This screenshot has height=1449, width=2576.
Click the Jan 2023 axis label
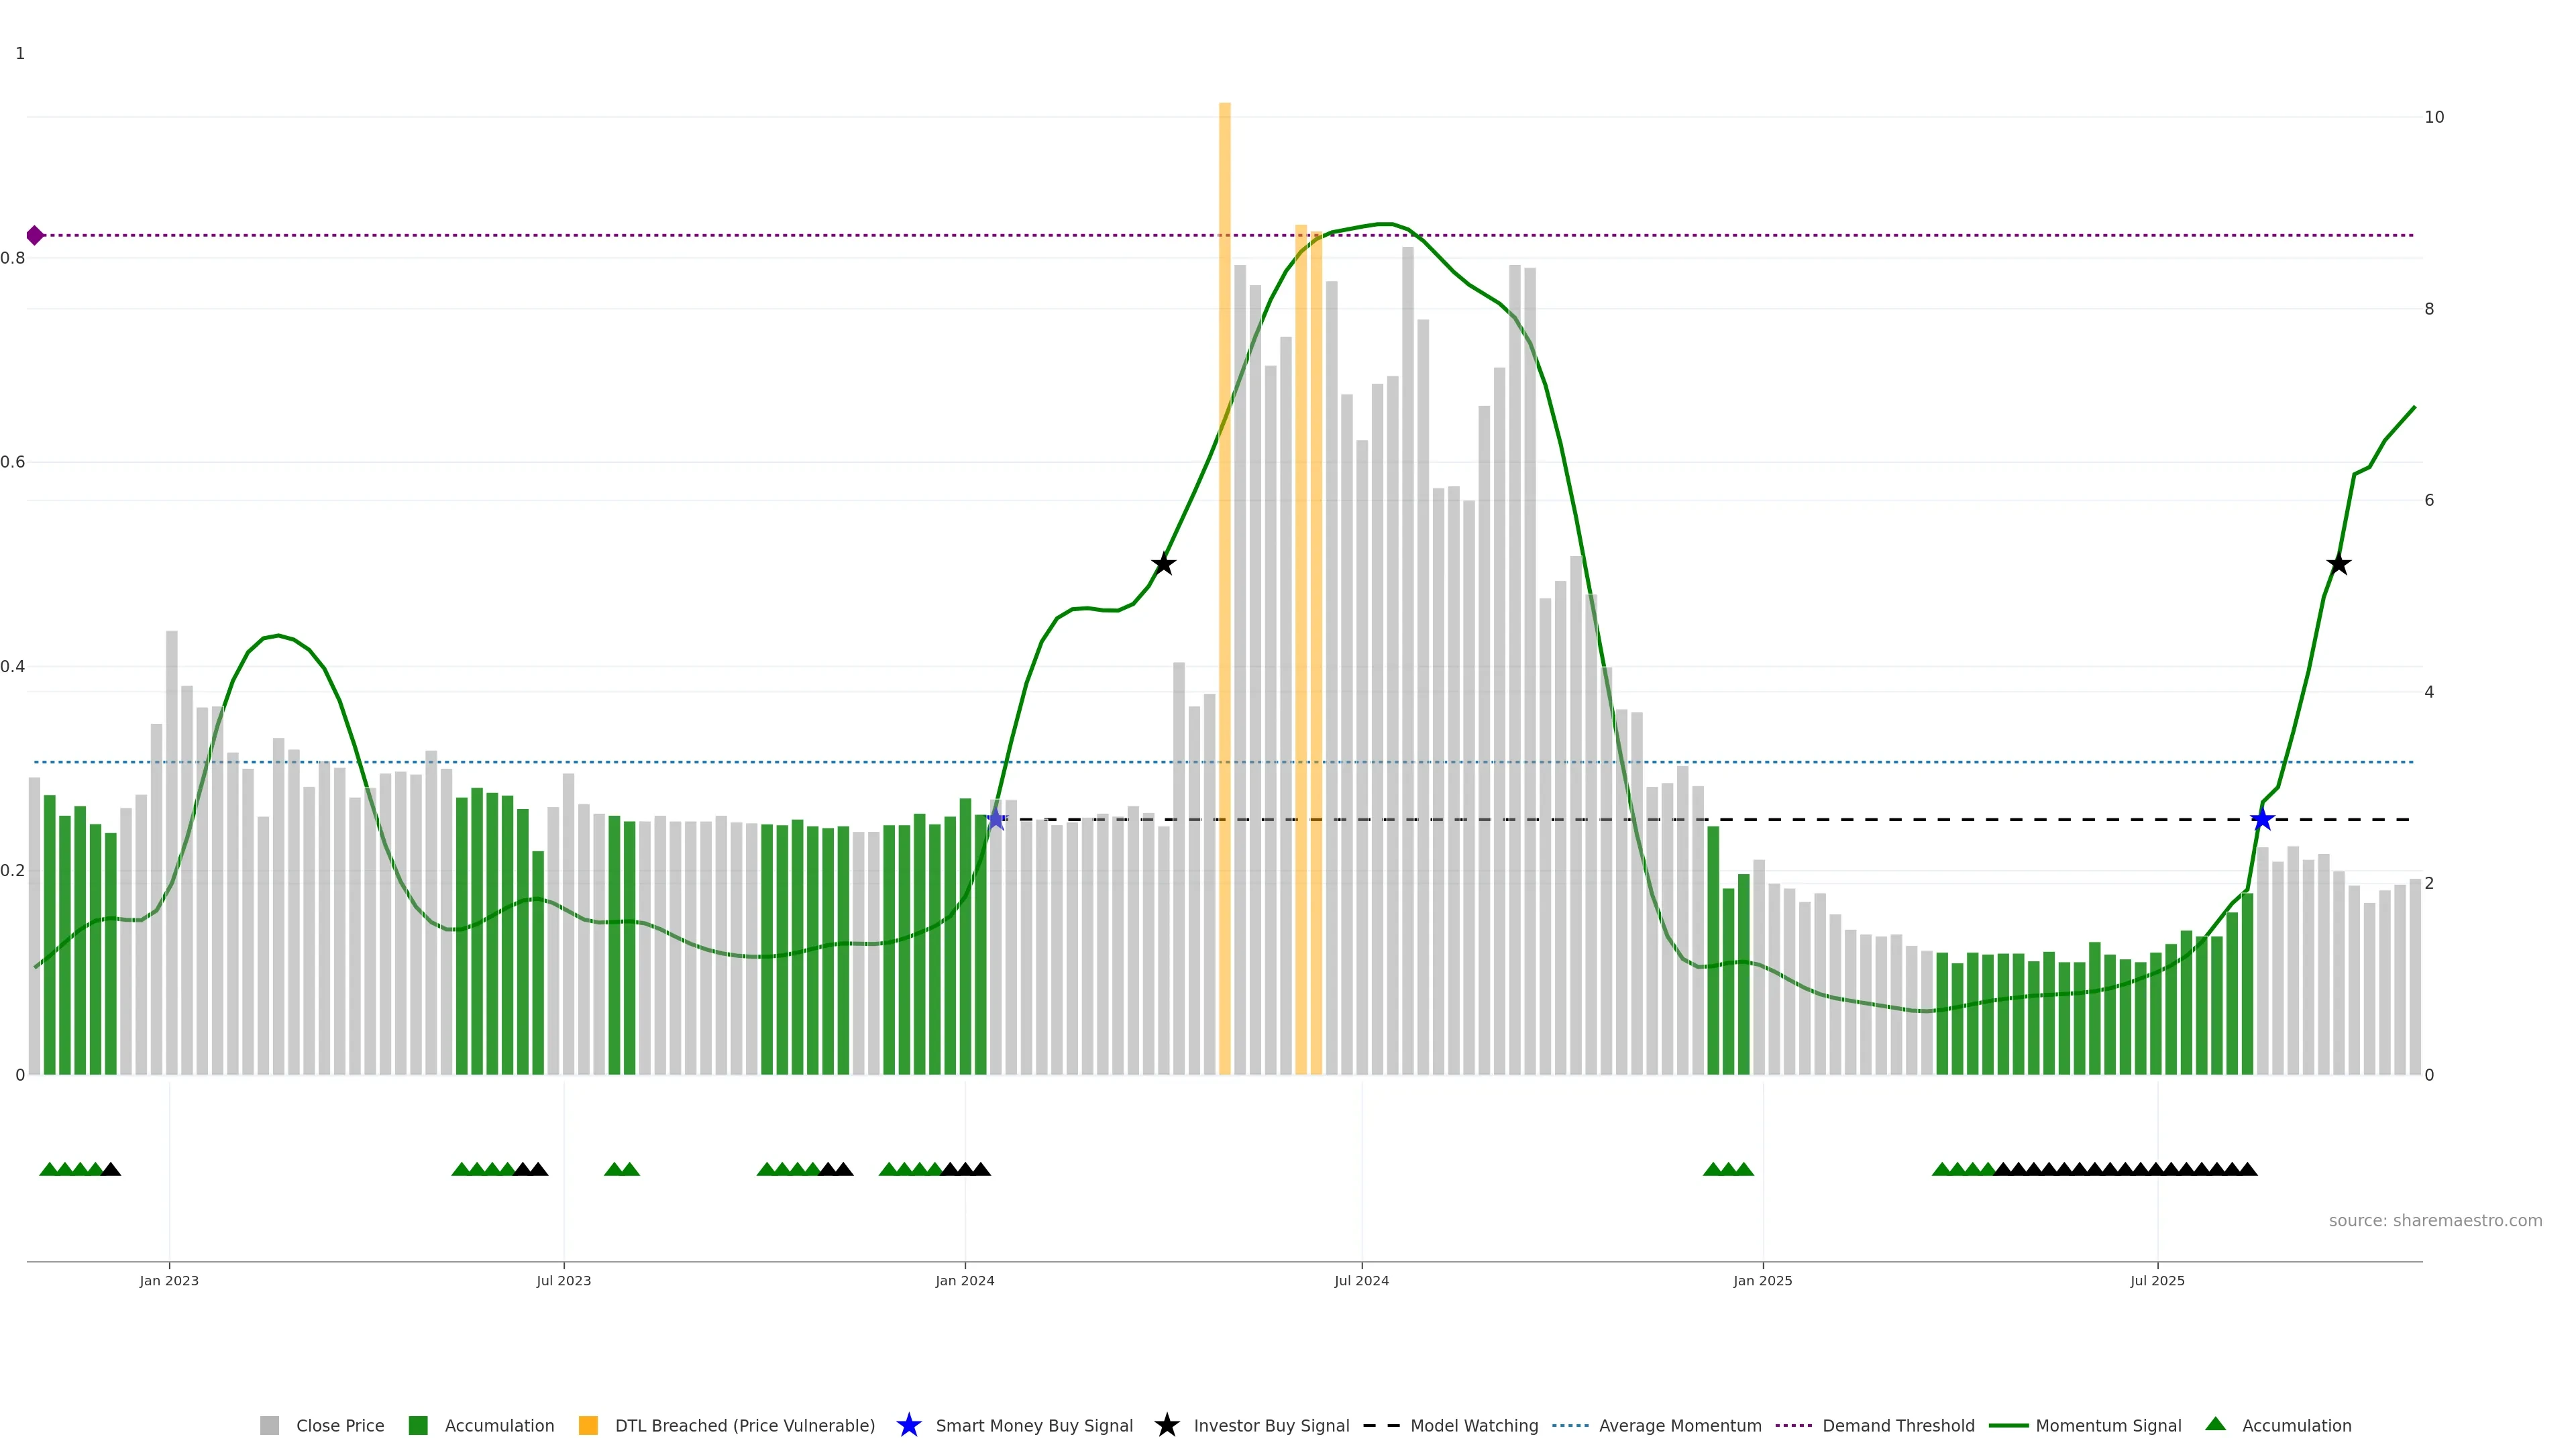(x=169, y=1280)
